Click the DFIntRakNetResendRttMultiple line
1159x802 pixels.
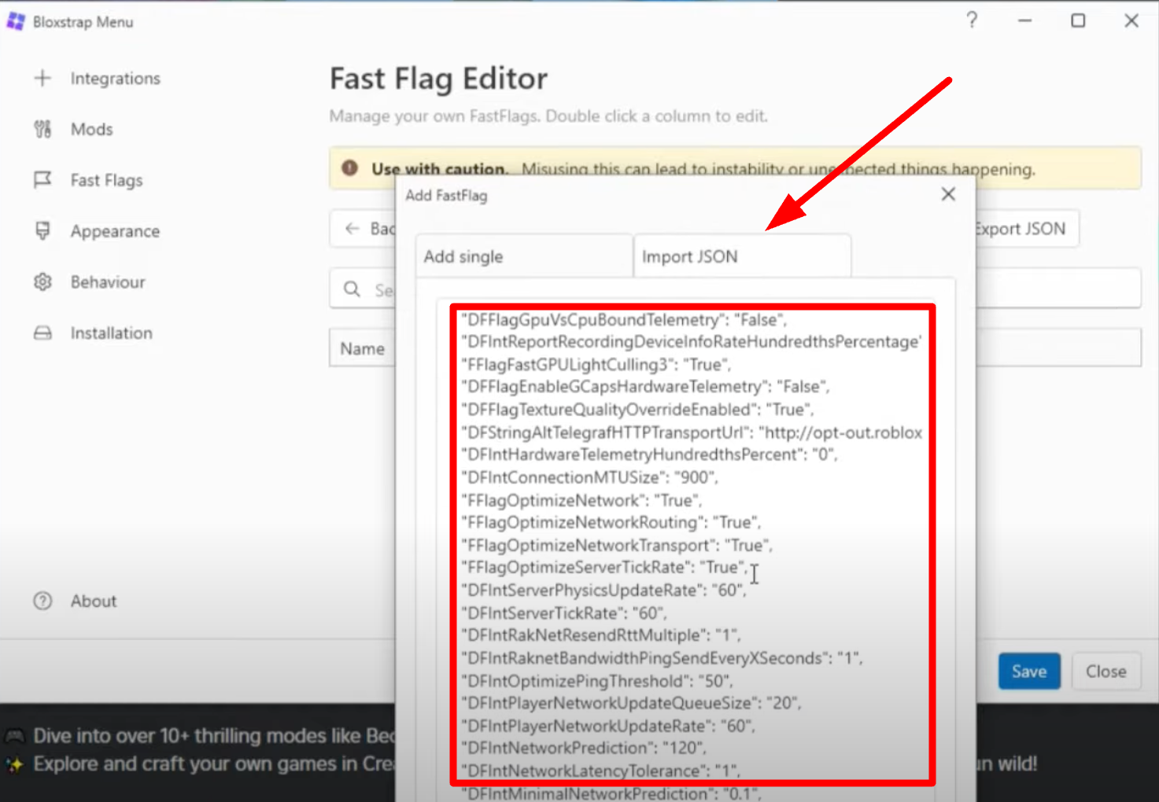click(x=601, y=635)
